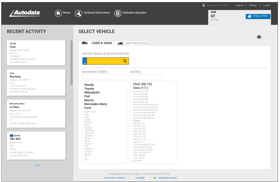The width and height of the screenshot is (280, 182).
Task: Click the Model filter text box
Action: click(147, 77)
